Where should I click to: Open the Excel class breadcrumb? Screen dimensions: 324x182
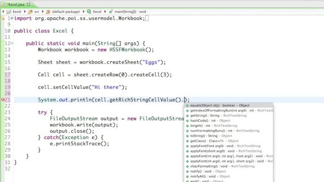[97, 12]
